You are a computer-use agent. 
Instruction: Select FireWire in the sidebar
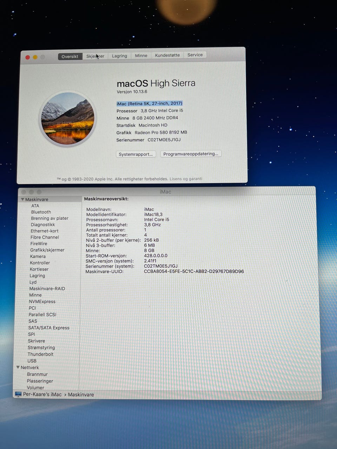click(x=39, y=243)
